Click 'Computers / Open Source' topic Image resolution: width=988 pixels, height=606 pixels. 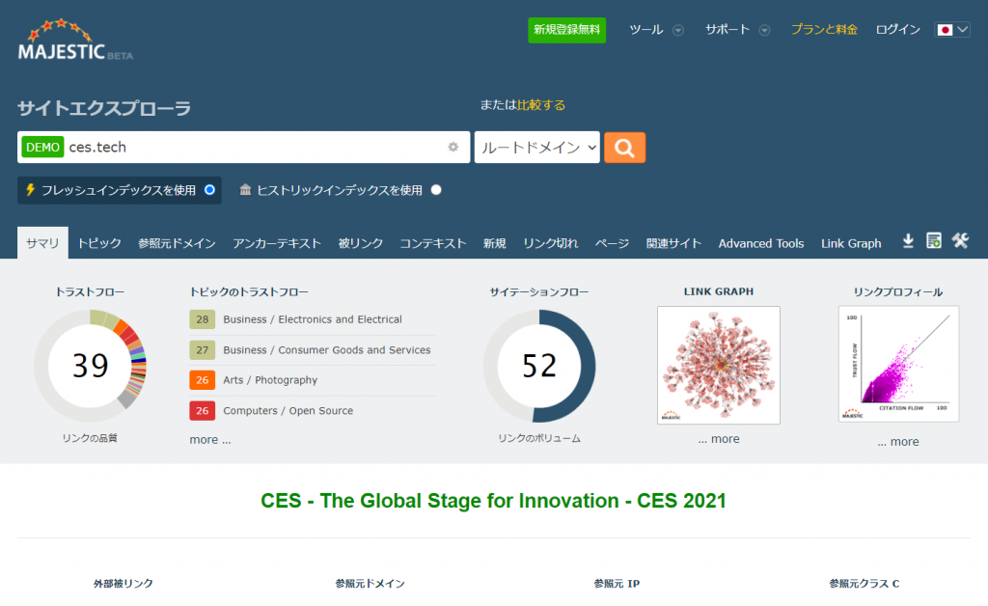pos(288,411)
